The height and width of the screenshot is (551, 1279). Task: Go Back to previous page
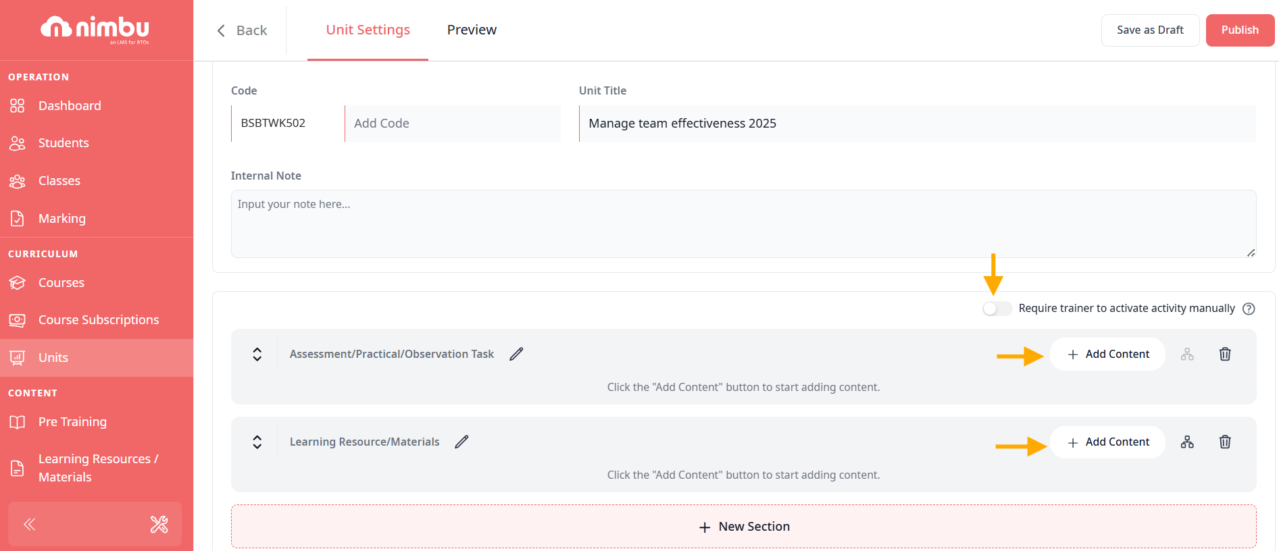(242, 30)
